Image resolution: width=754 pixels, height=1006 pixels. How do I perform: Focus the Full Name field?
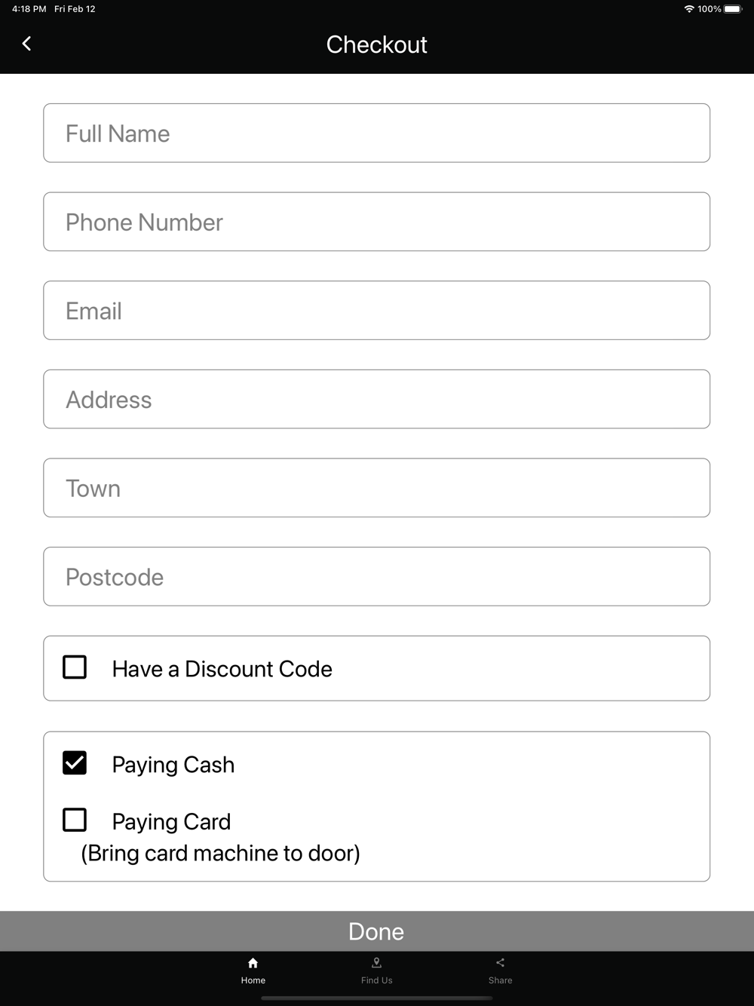pos(377,133)
